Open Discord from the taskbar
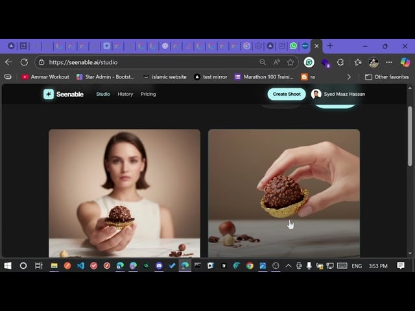The image size is (415, 311). pyautogui.click(x=159, y=266)
